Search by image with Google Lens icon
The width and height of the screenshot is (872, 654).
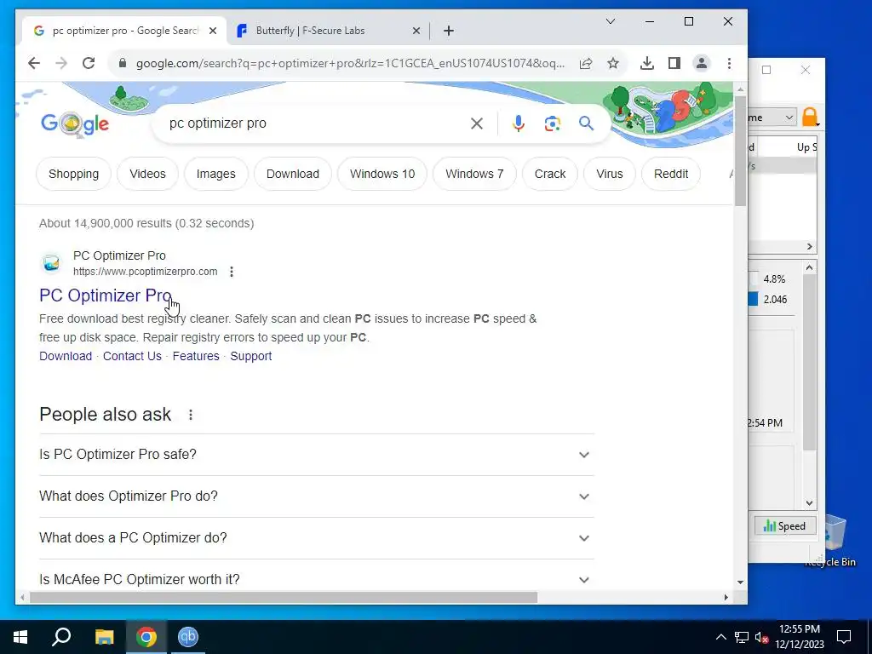(x=552, y=123)
